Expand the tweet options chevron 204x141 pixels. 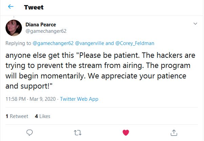195,24
